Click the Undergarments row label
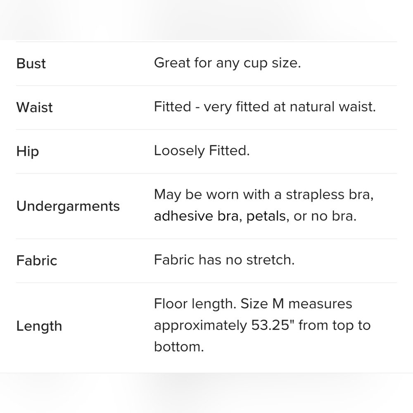Image resolution: width=413 pixels, height=413 pixels. pyautogui.click(x=68, y=206)
